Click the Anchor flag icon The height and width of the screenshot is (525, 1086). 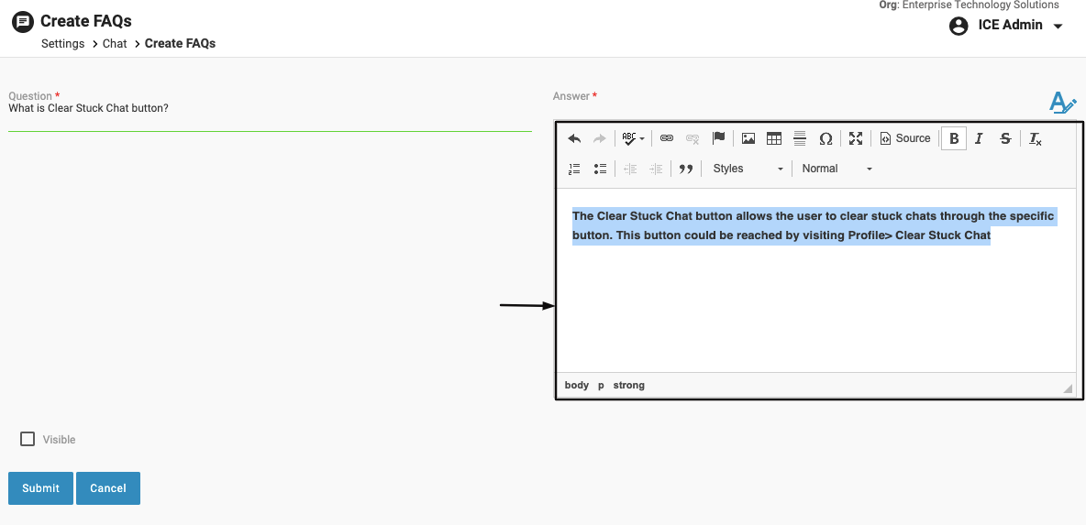[x=719, y=138]
